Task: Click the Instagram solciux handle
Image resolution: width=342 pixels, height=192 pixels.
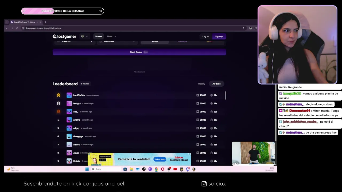Action: pyautogui.click(x=214, y=184)
